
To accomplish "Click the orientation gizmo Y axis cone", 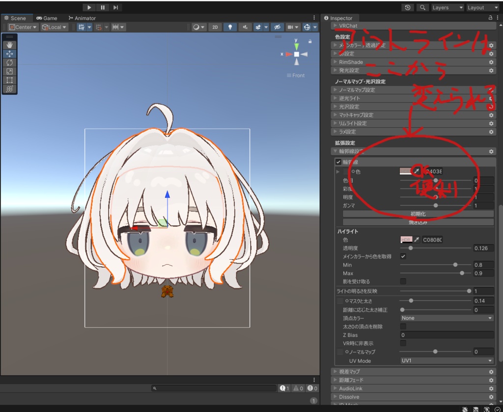I will tap(297, 46).
